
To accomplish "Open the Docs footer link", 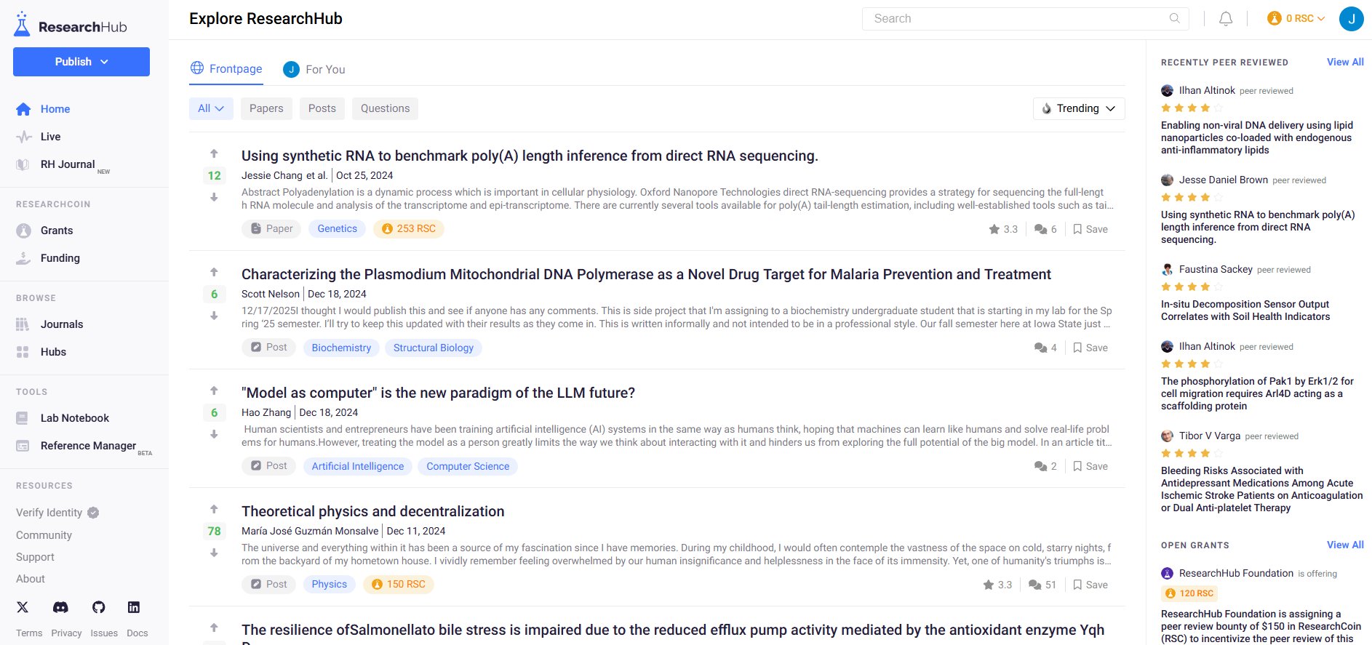I will click(x=137, y=633).
